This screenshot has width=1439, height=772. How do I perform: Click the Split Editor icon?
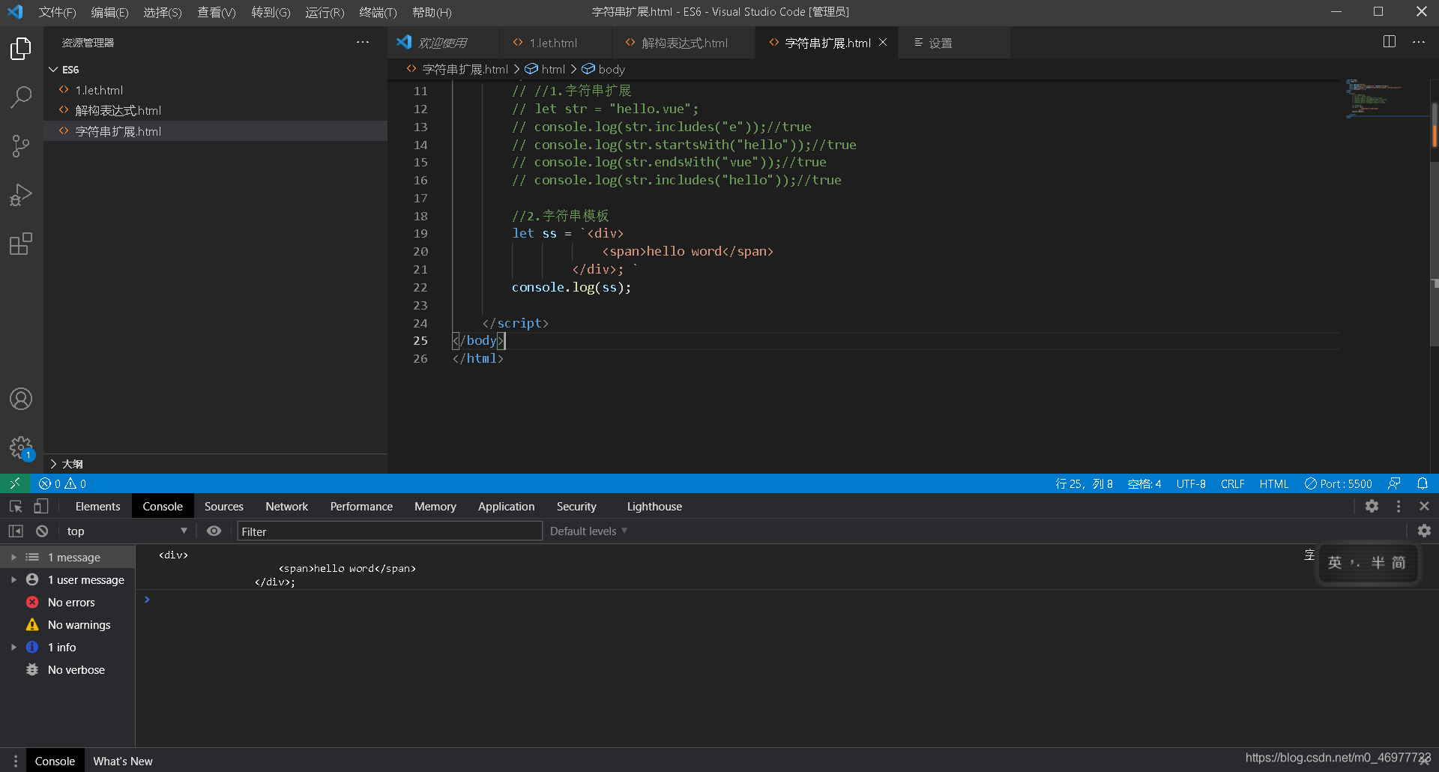(1389, 42)
